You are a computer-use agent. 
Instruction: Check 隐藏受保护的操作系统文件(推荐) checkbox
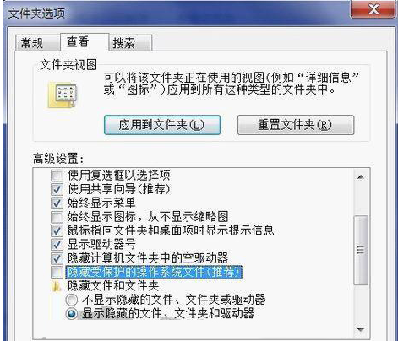tap(57, 272)
